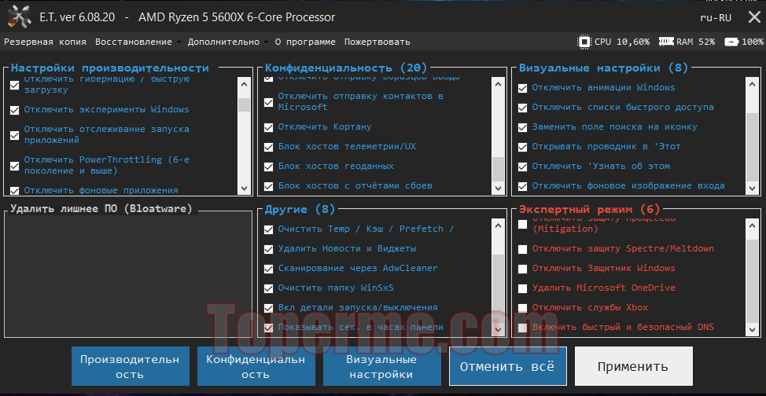Click the Пожертвовать menu item
The width and height of the screenshot is (766, 396).
[x=377, y=42]
